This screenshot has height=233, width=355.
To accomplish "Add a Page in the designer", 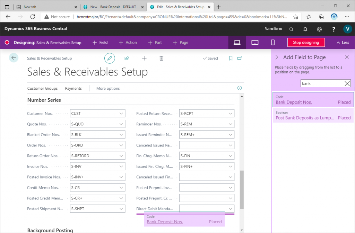I will [x=181, y=43].
